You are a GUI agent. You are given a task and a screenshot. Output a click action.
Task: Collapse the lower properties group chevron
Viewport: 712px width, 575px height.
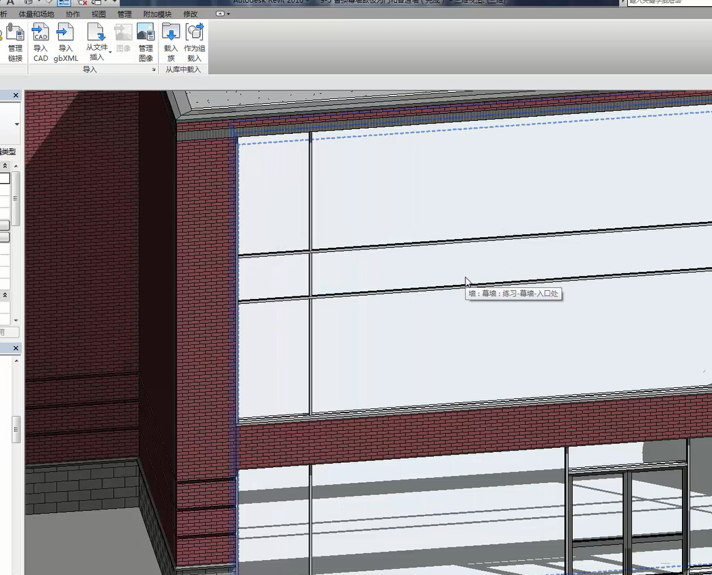click(5, 295)
